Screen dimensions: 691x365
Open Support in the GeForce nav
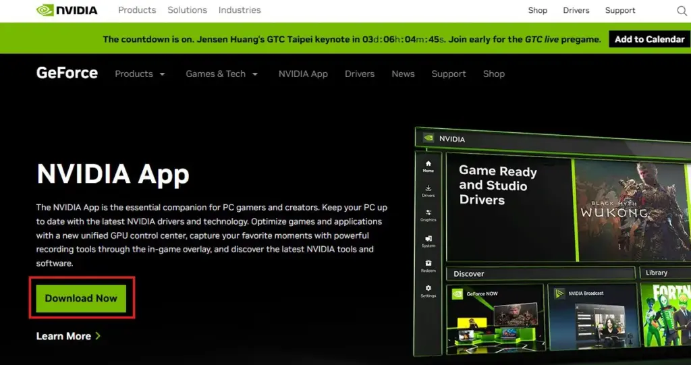(x=449, y=74)
